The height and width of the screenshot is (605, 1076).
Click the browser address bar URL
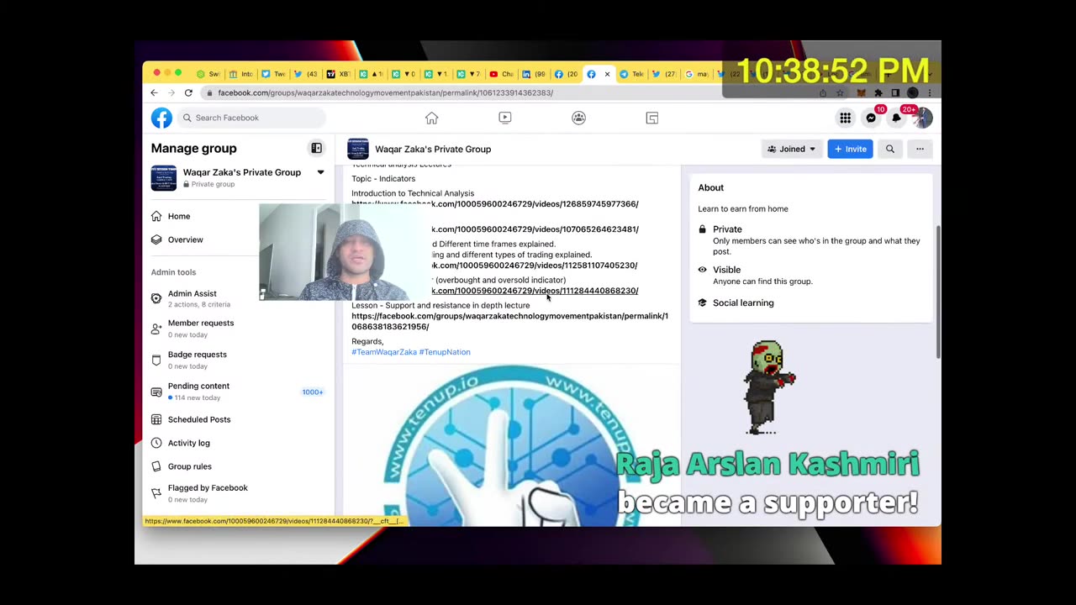385,92
